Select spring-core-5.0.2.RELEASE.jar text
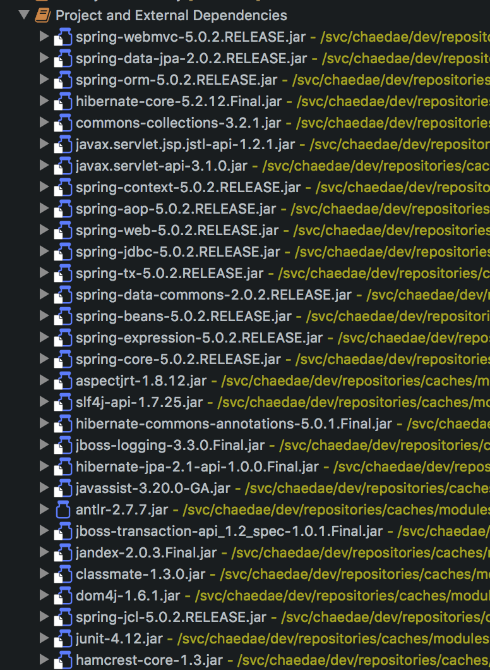Image resolution: width=490 pixels, height=670 pixels. [179, 359]
